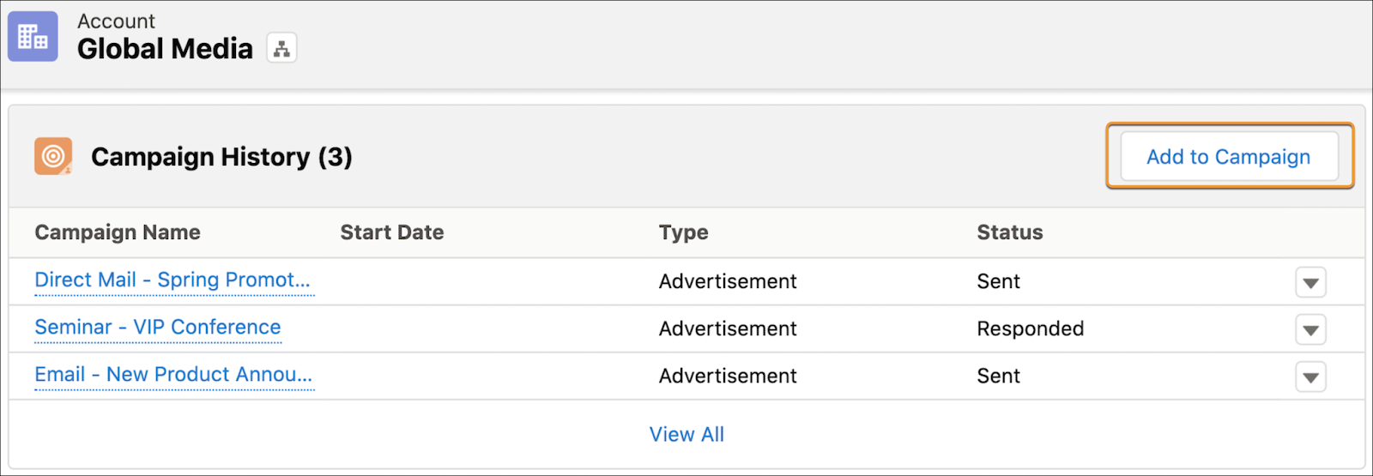This screenshot has width=1373, height=476.
Task: Open the Email - New Product Annou... link
Action: click(173, 375)
